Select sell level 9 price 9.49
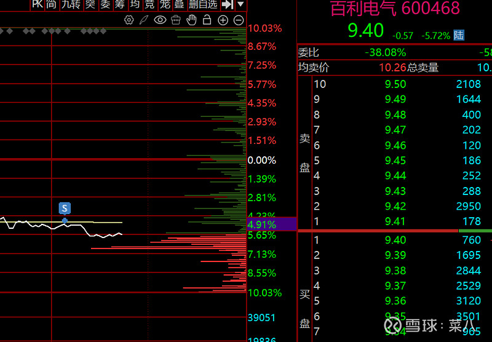This screenshot has height=342, width=492. (x=395, y=99)
